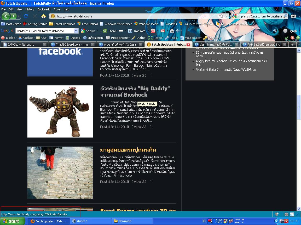
Task: Sign in to Google Toolbar
Action: [x=290, y=31]
